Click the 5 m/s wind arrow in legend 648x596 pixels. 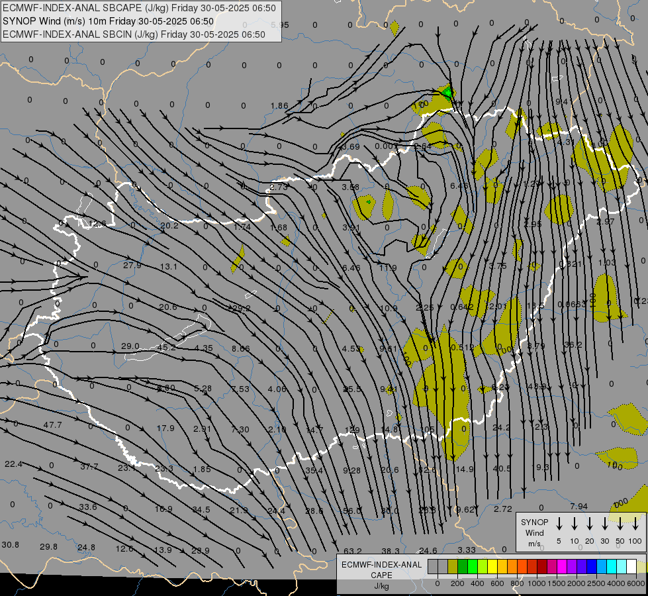[559, 524]
